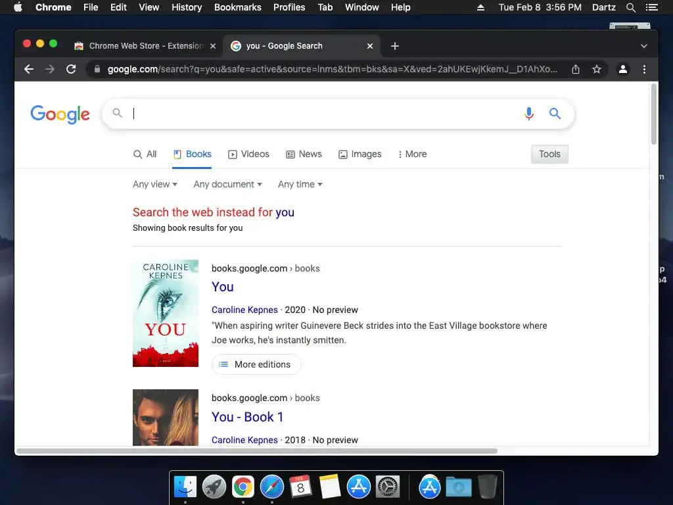Viewport: 673px width, 505px height.
Task: Click the teal 'YOU' book cover thumbnail
Action: click(x=165, y=313)
